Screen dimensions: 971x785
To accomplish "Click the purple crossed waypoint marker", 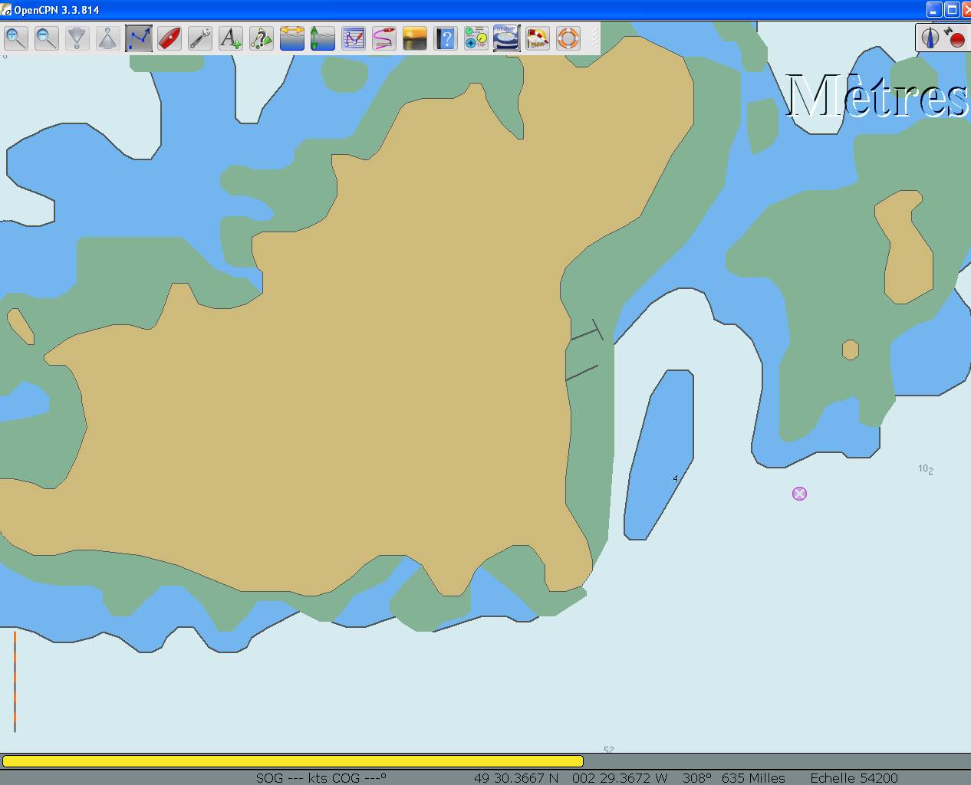I will click(x=799, y=494).
